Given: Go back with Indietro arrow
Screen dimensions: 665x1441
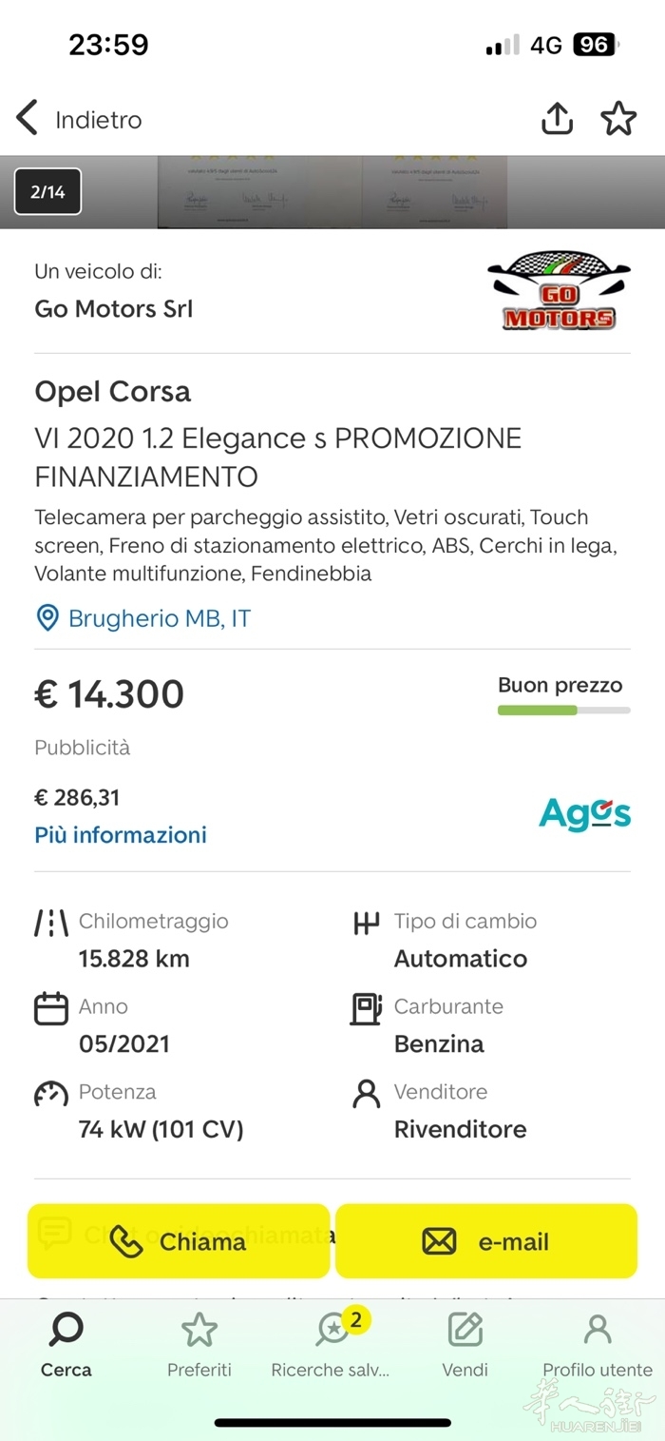Looking at the screenshot, I should coord(28,119).
